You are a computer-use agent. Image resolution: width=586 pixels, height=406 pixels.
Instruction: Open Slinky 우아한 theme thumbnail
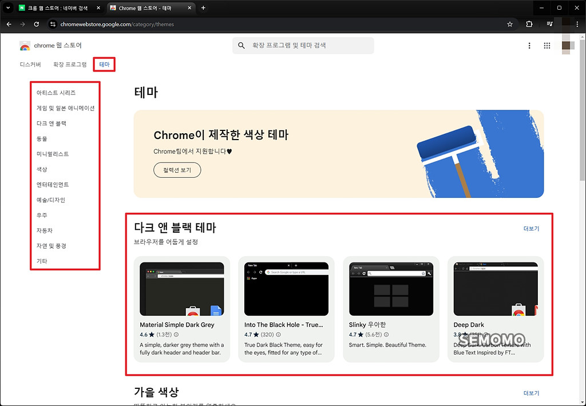tap(391, 289)
